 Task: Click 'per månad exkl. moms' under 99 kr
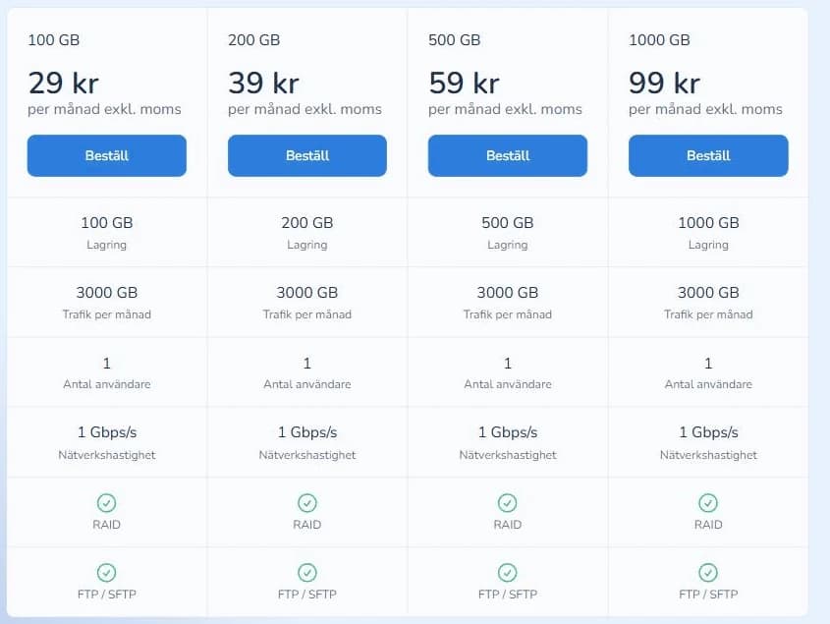[x=705, y=110]
